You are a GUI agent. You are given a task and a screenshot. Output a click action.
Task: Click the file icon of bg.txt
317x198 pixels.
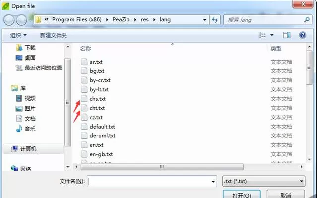click(x=84, y=71)
